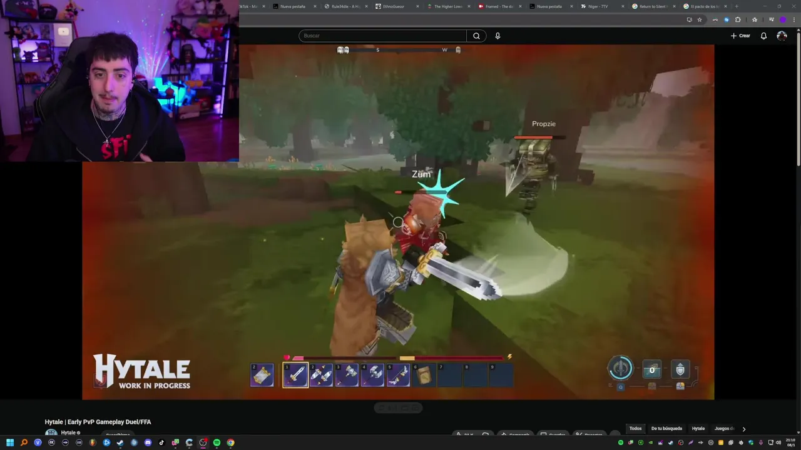Open Discord from the taskbar

point(148,442)
